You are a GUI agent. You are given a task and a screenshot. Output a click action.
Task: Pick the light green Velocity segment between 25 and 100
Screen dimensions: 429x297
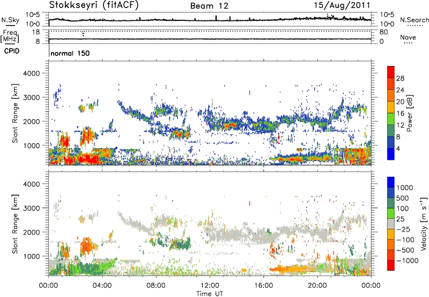tap(391, 213)
